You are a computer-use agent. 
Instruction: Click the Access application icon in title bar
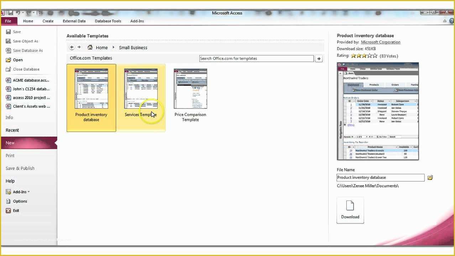tap(3, 13)
